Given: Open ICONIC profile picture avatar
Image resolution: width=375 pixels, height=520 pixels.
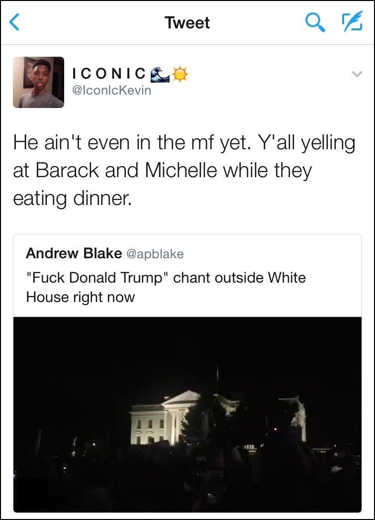Looking at the screenshot, I should tap(38, 82).
